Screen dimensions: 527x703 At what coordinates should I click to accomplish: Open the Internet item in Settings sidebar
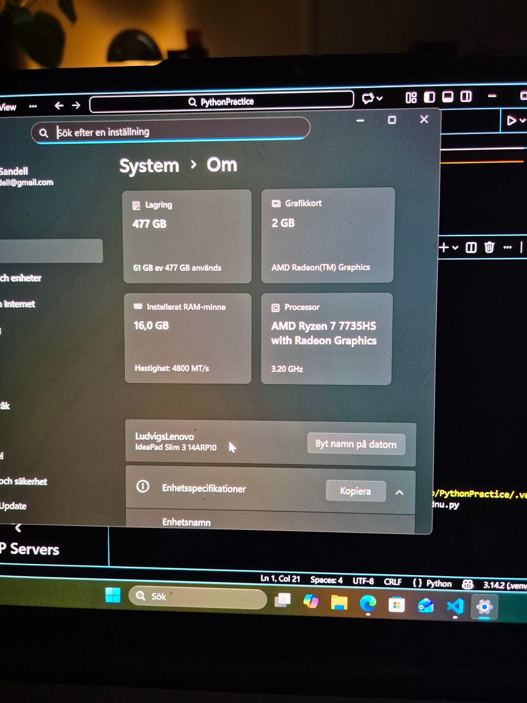[18, 304]
